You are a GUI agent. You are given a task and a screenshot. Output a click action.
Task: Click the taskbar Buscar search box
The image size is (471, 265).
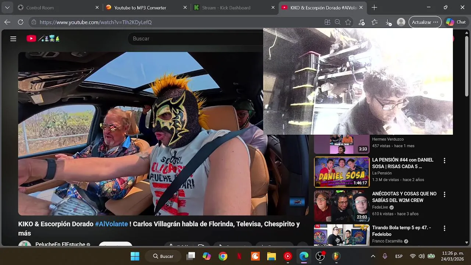coord(163,256)
